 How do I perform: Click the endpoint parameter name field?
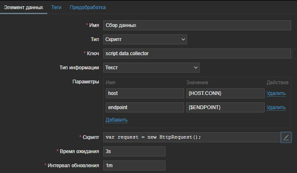144,107
